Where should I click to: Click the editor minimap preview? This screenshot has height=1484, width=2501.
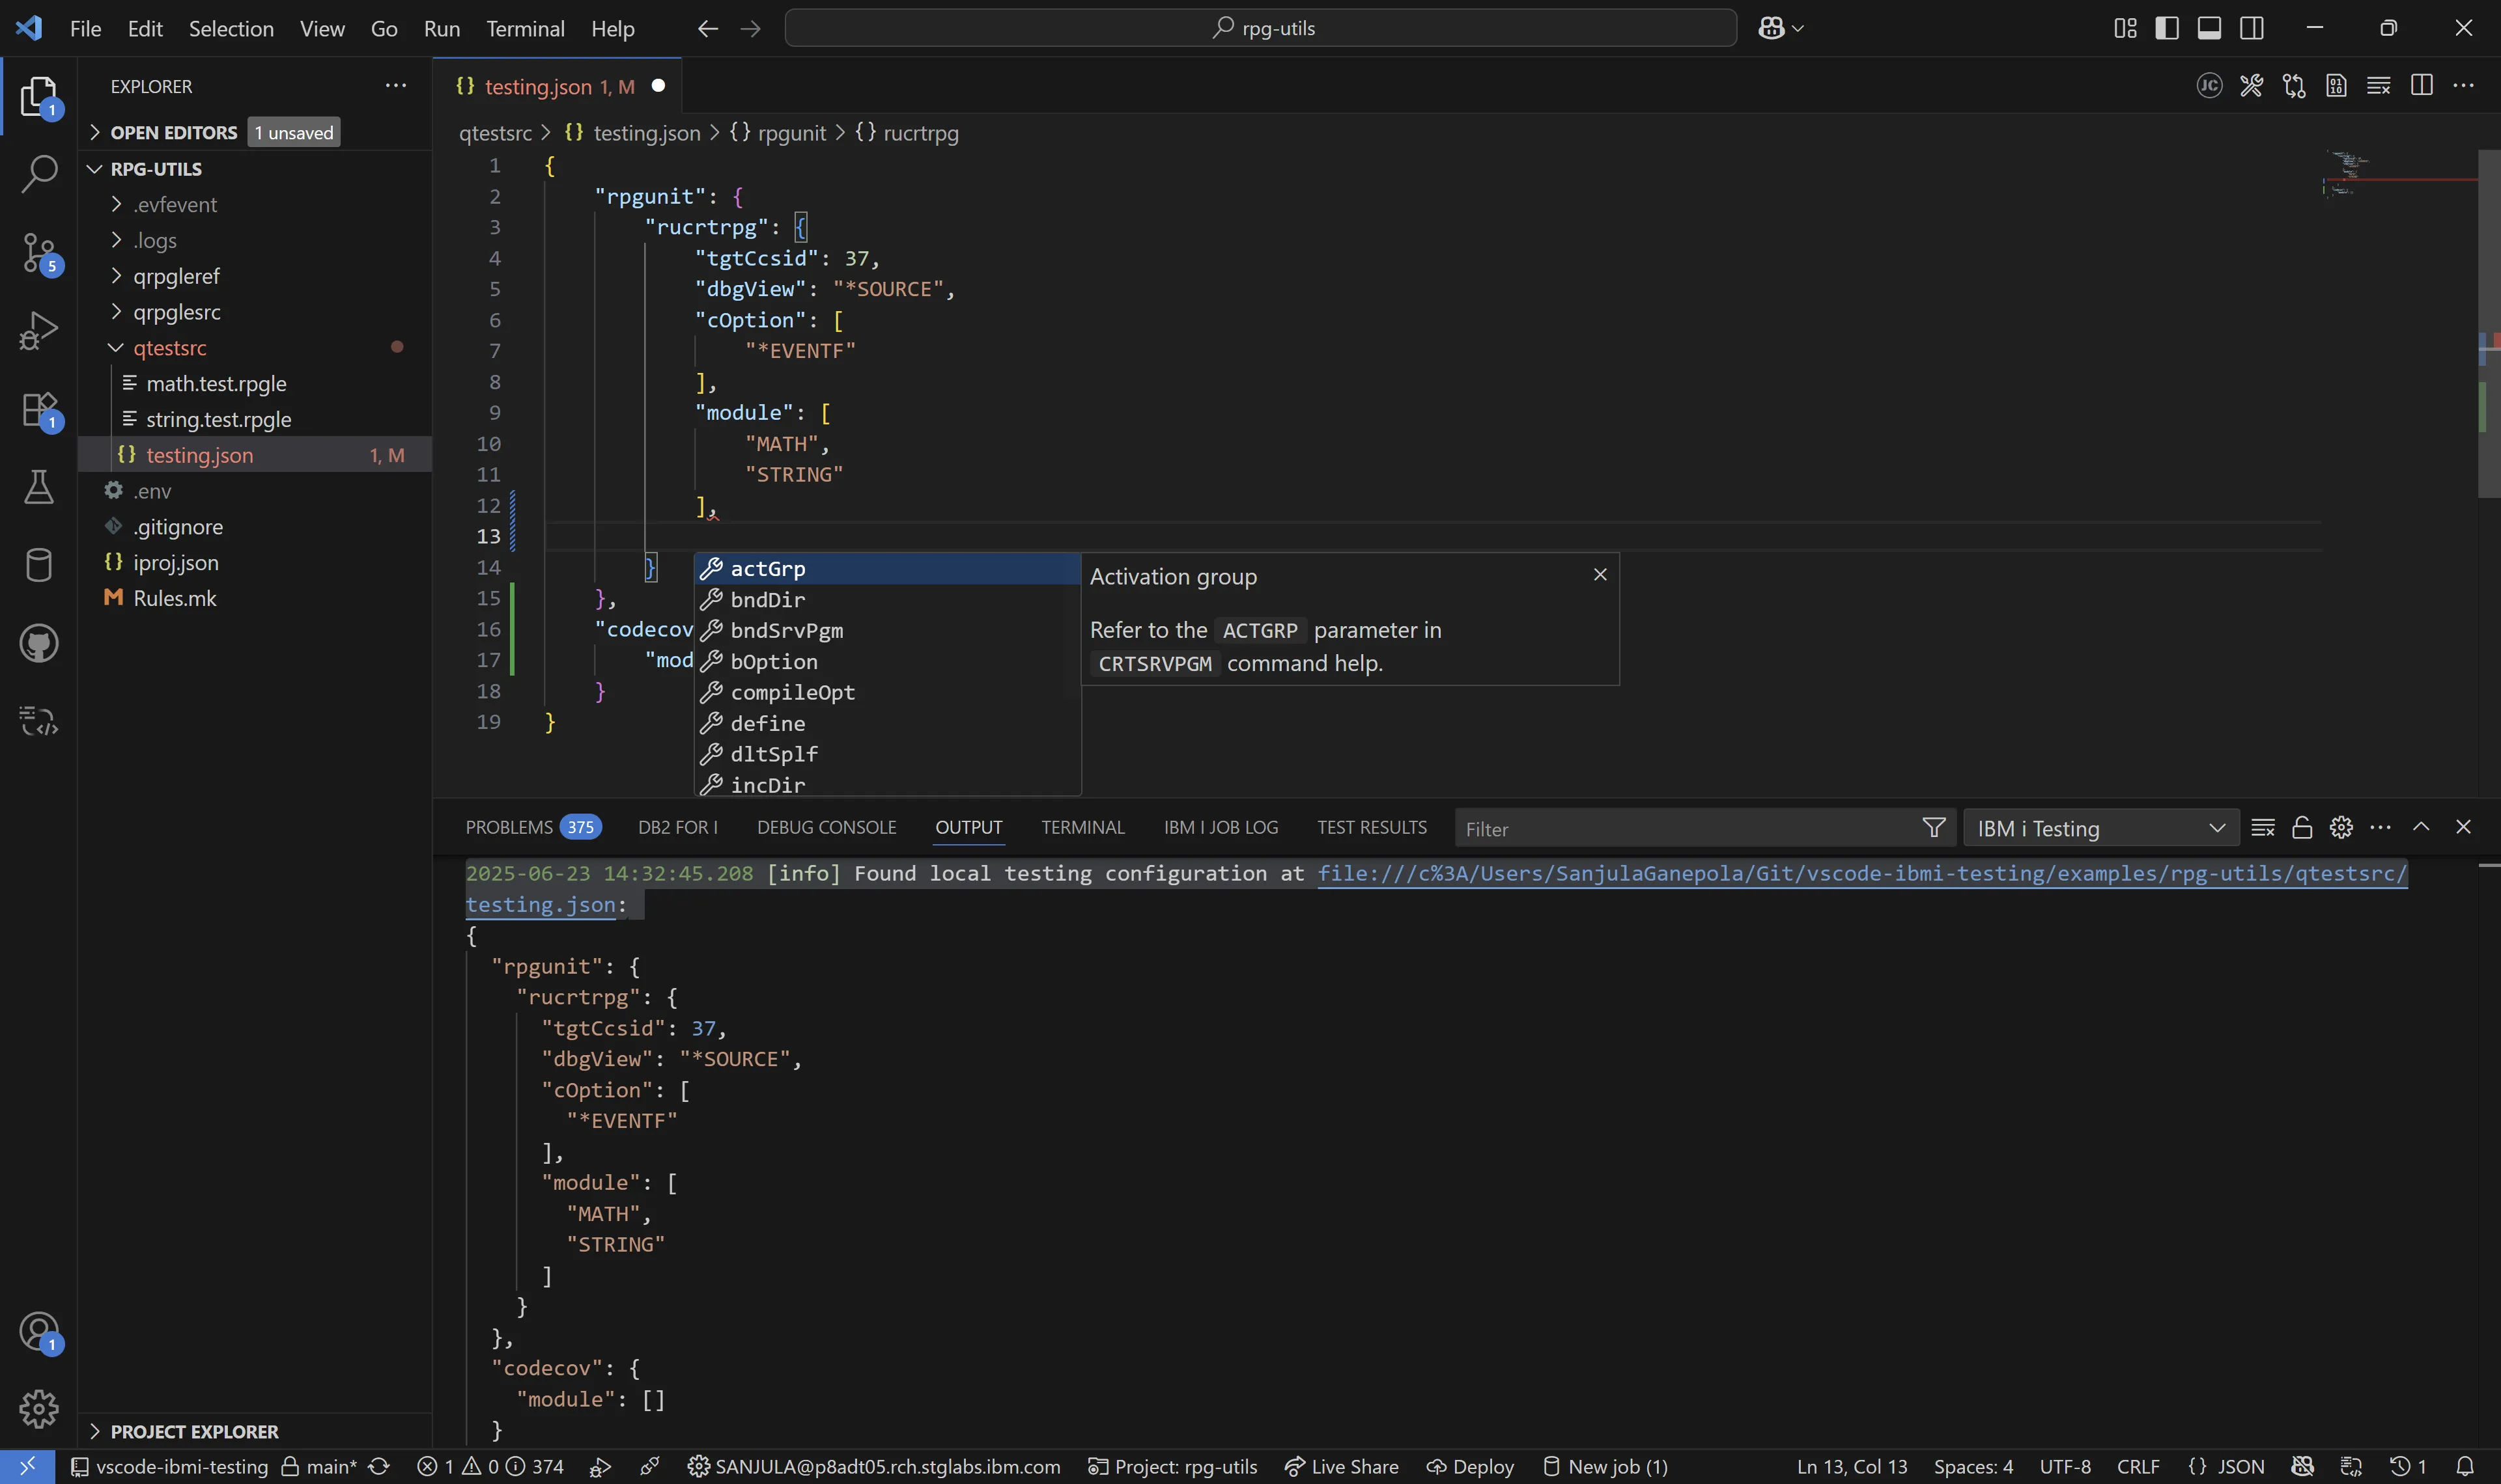click(2399, 175)
